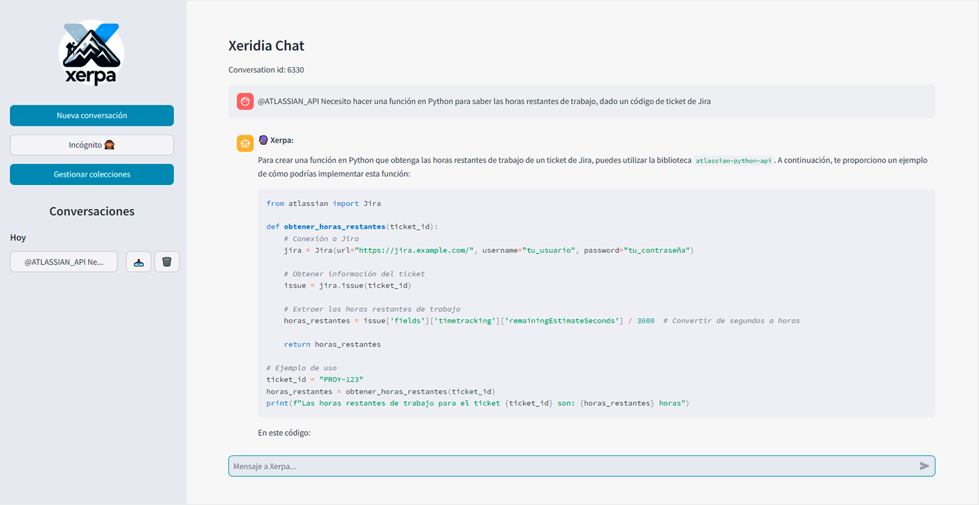This screenshot has height=505, width=979.
Task: Start a Nueva conversación
Action: pos(91,115)
